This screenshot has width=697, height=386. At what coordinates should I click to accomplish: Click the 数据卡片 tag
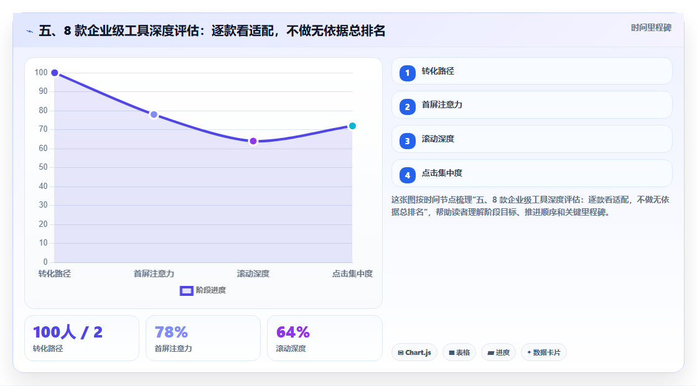coord(544,352)
